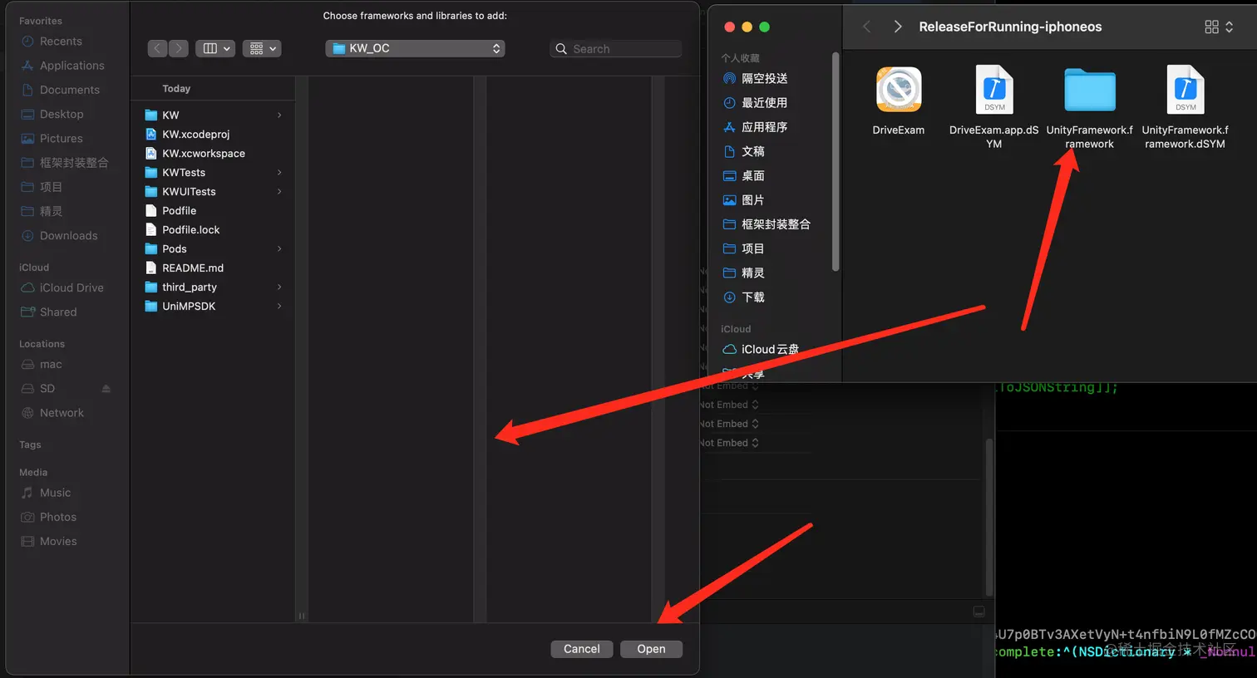Screen dimensions: 1257x678
Task: Select the KW folder icon in file list
Action: coord(151,115)
